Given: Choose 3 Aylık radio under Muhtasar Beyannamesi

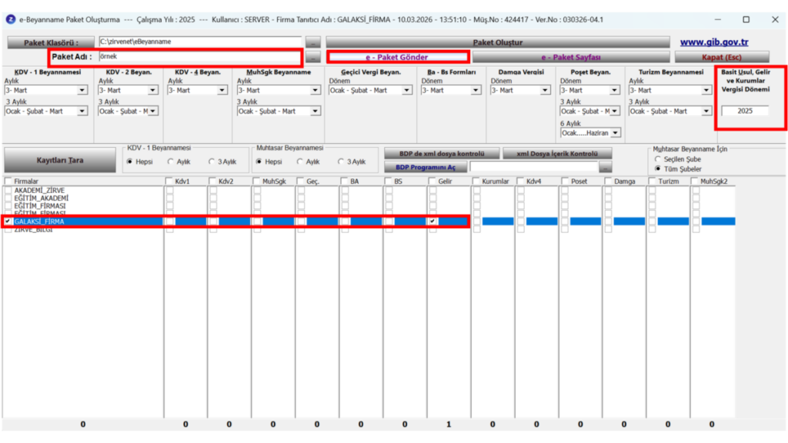Looking at the screenshot, I should click(341, 162).
